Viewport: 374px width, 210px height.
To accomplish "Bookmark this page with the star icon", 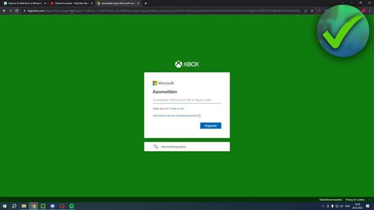I will 312,10.
